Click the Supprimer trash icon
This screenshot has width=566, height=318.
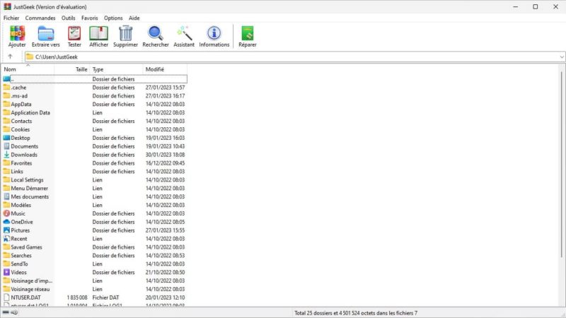tap(126, 33)
